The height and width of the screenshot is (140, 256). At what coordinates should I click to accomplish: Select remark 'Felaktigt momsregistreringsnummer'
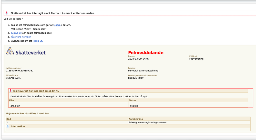click(148, 123)
